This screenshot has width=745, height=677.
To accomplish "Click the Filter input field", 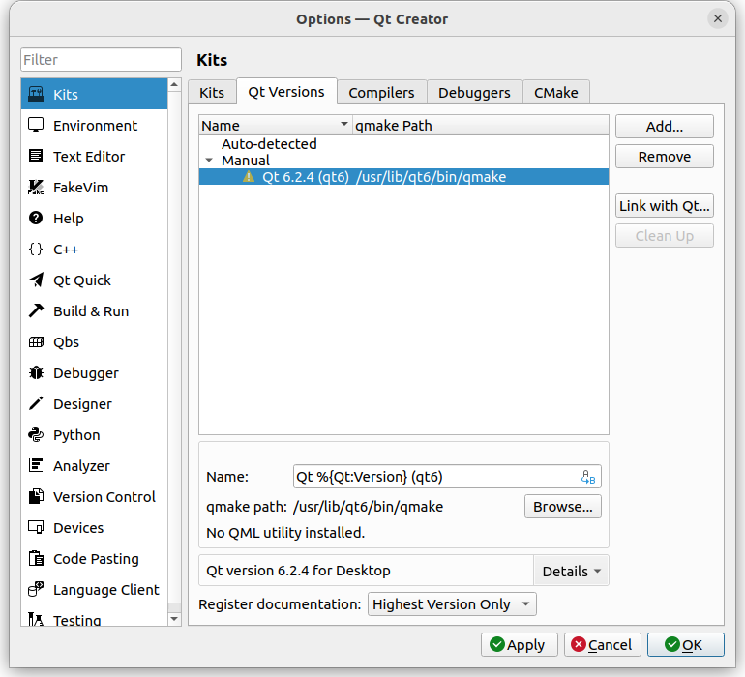I will (x=101, y=60).
